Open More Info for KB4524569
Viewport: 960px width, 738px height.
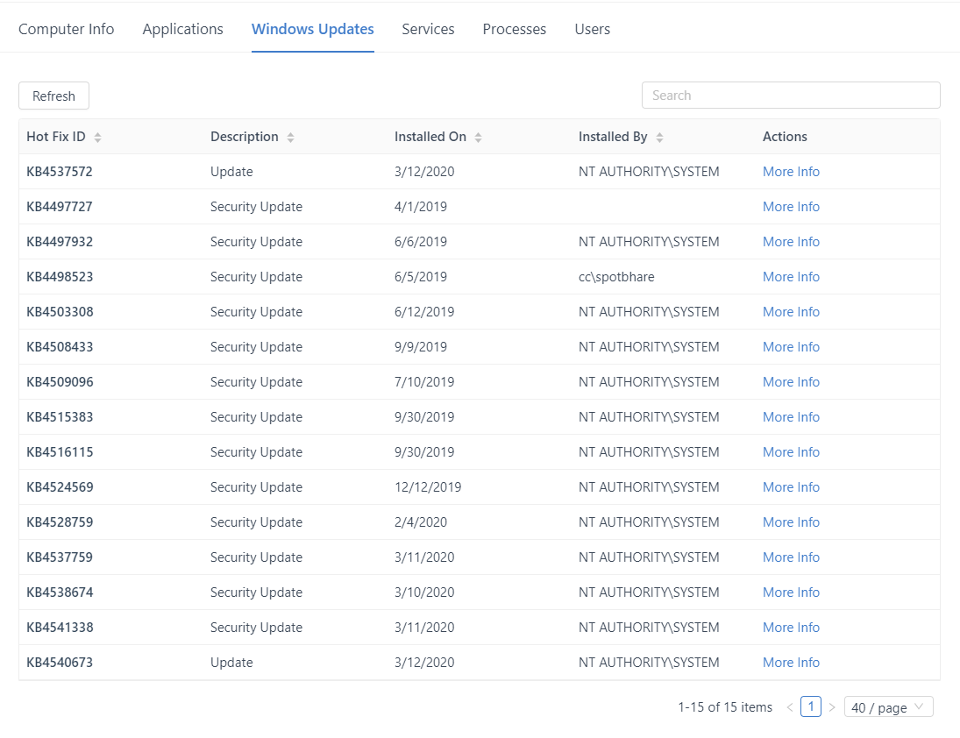(x=791, y=487)
